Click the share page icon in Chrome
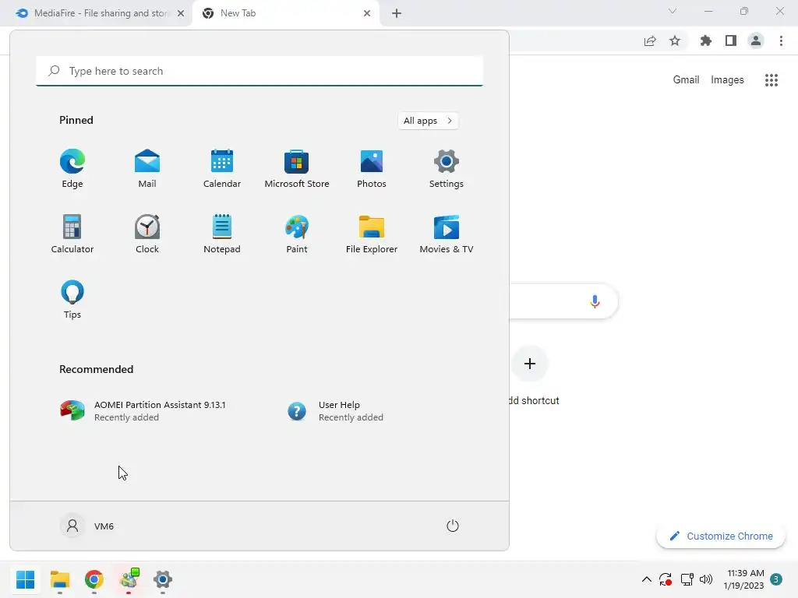Viewport: 798px width, 598px height. 650,40
